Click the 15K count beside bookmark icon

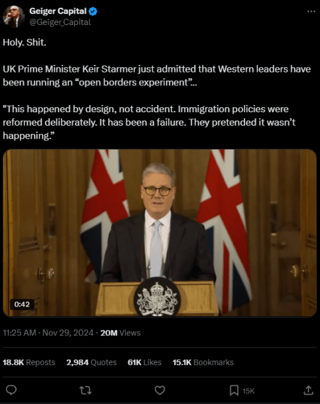248,391
